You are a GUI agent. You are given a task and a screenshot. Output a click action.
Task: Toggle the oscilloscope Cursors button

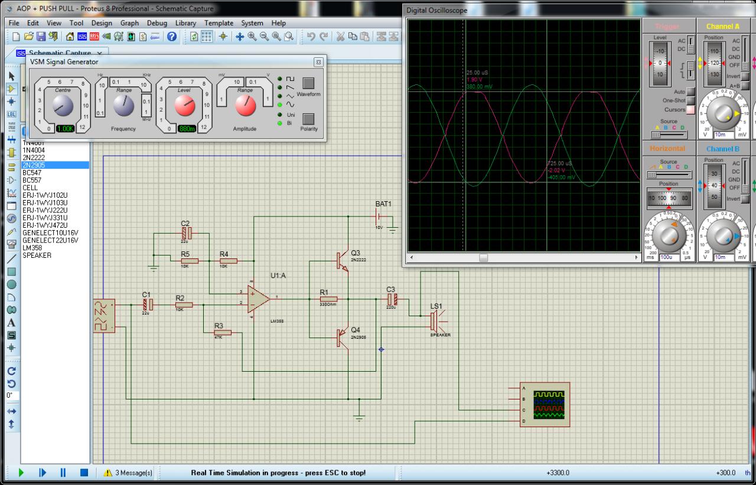(690, 110)
